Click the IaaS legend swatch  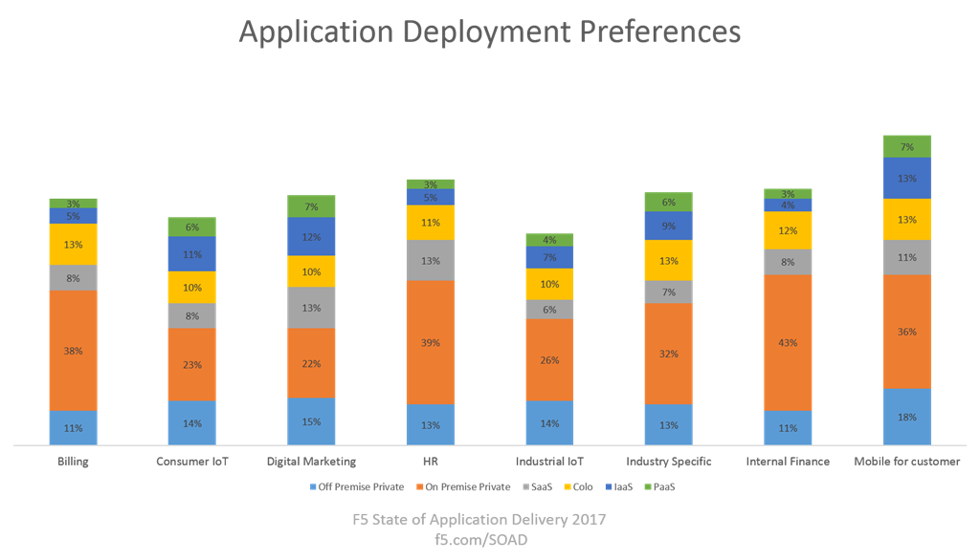[x=609, y=487]
